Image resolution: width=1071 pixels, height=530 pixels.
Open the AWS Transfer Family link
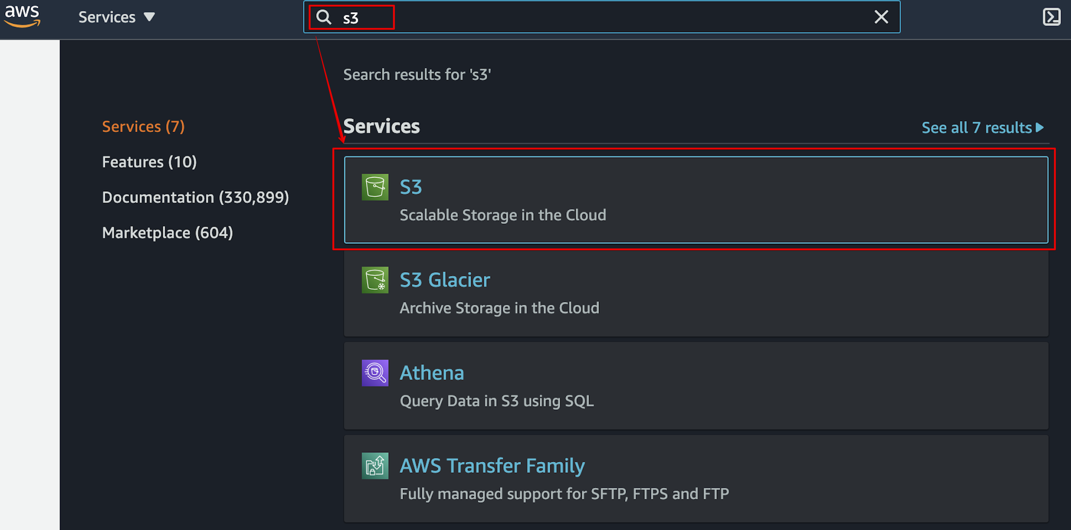(492, 466)
